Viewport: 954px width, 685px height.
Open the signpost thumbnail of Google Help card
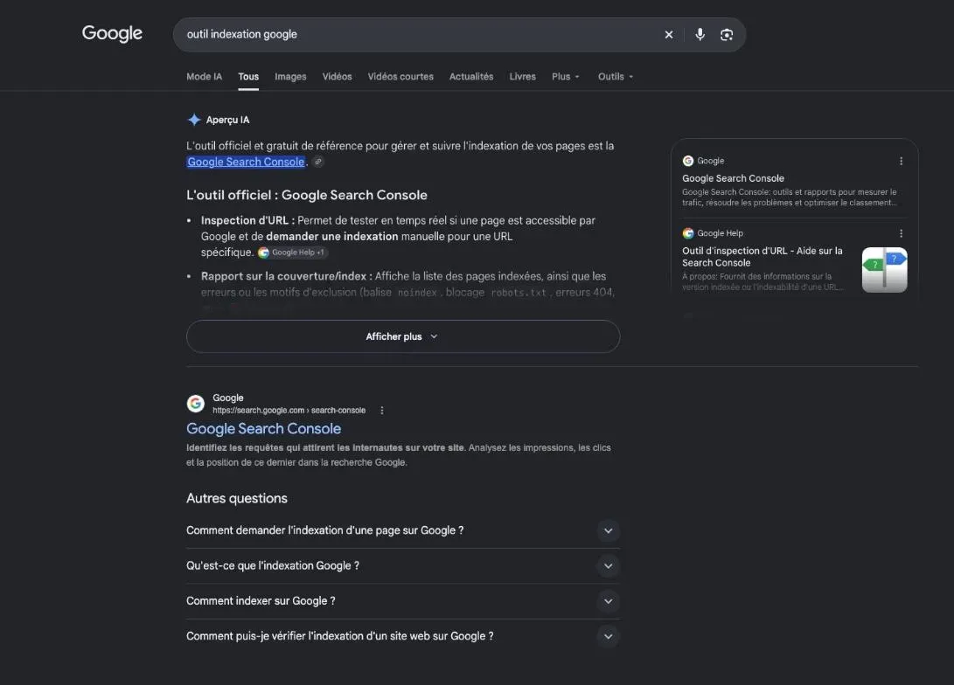(x=885, y=270)
